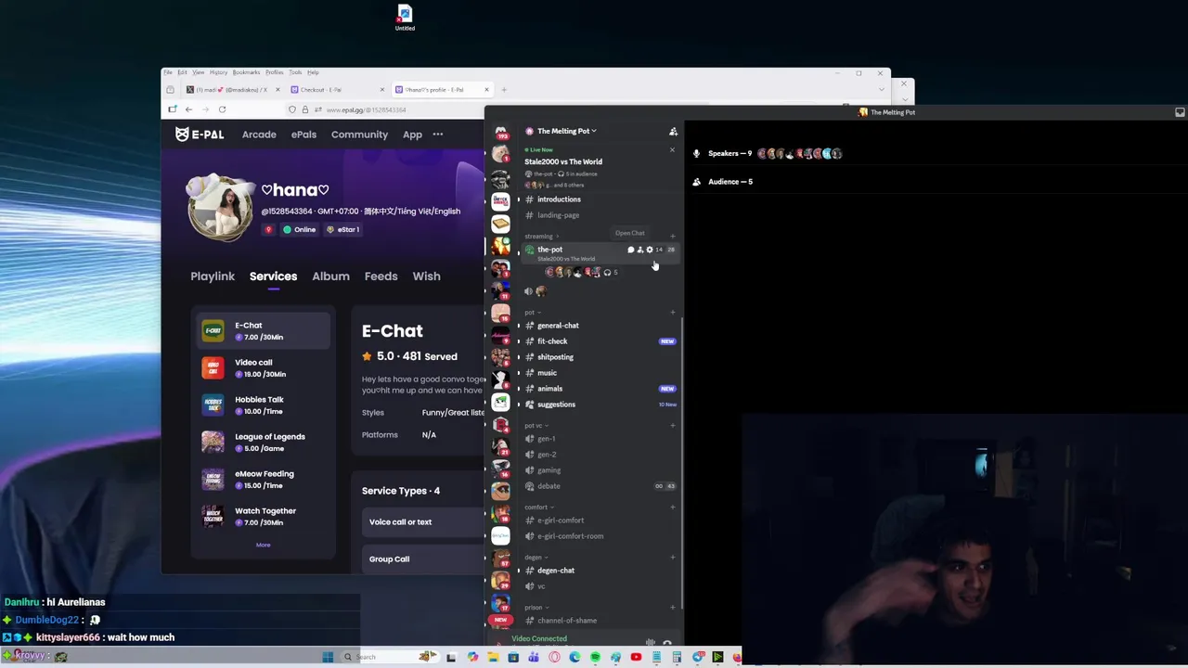Click invite icon on the-pot channel row
The width and height of the screenshot is (1188, 668).
point(639,250)
